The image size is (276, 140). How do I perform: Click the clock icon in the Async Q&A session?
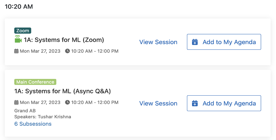click(67, 102)
